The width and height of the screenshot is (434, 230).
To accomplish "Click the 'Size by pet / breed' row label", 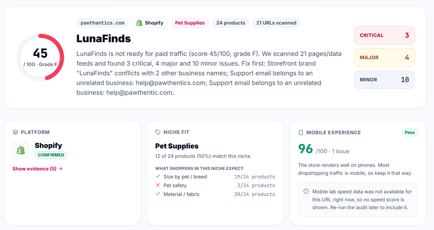I will click(185, 177).
